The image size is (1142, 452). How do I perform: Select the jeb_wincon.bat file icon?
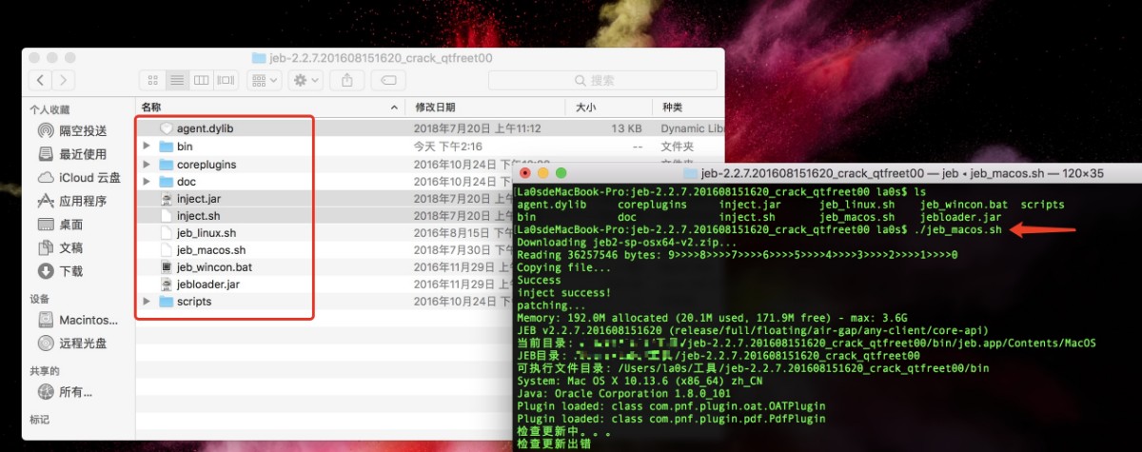click(166, 267)
